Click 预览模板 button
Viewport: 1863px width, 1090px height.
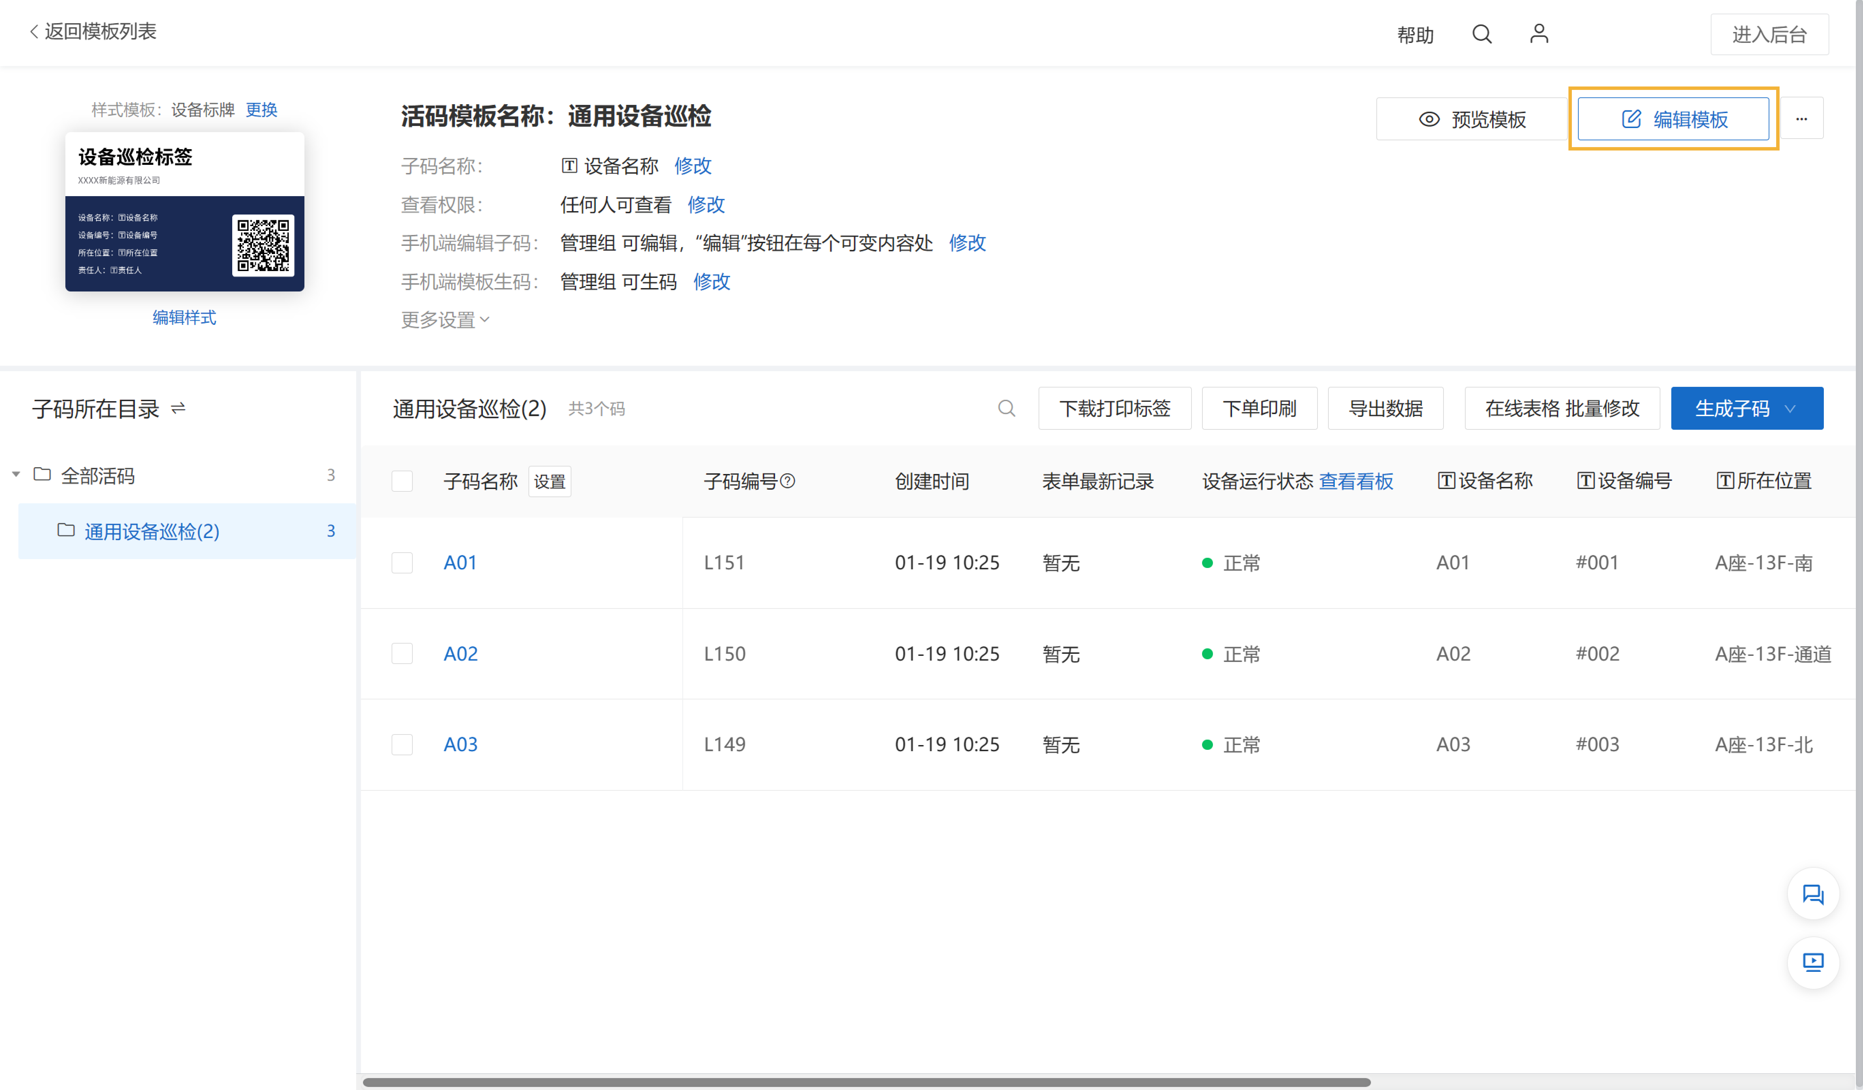tap(1472, 119)
